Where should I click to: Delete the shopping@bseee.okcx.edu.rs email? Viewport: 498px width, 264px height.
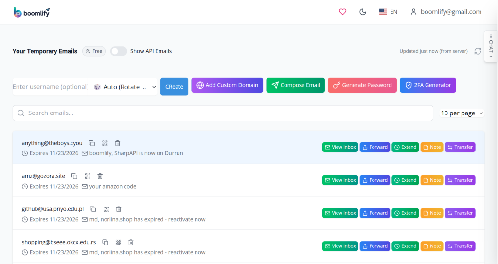131,243
